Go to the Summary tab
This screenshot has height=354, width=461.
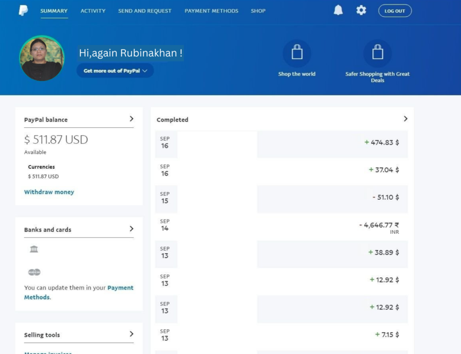[x=54, y=11]
